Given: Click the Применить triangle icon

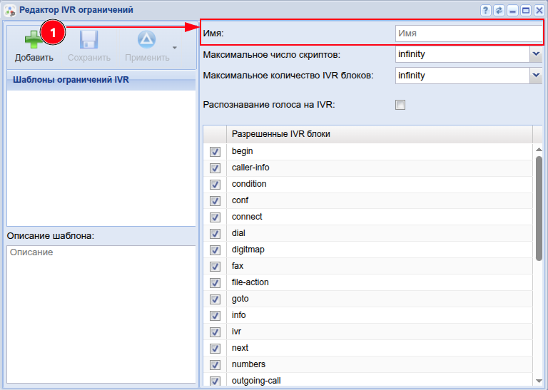Looking at the screenshot, I should (146, 39).
